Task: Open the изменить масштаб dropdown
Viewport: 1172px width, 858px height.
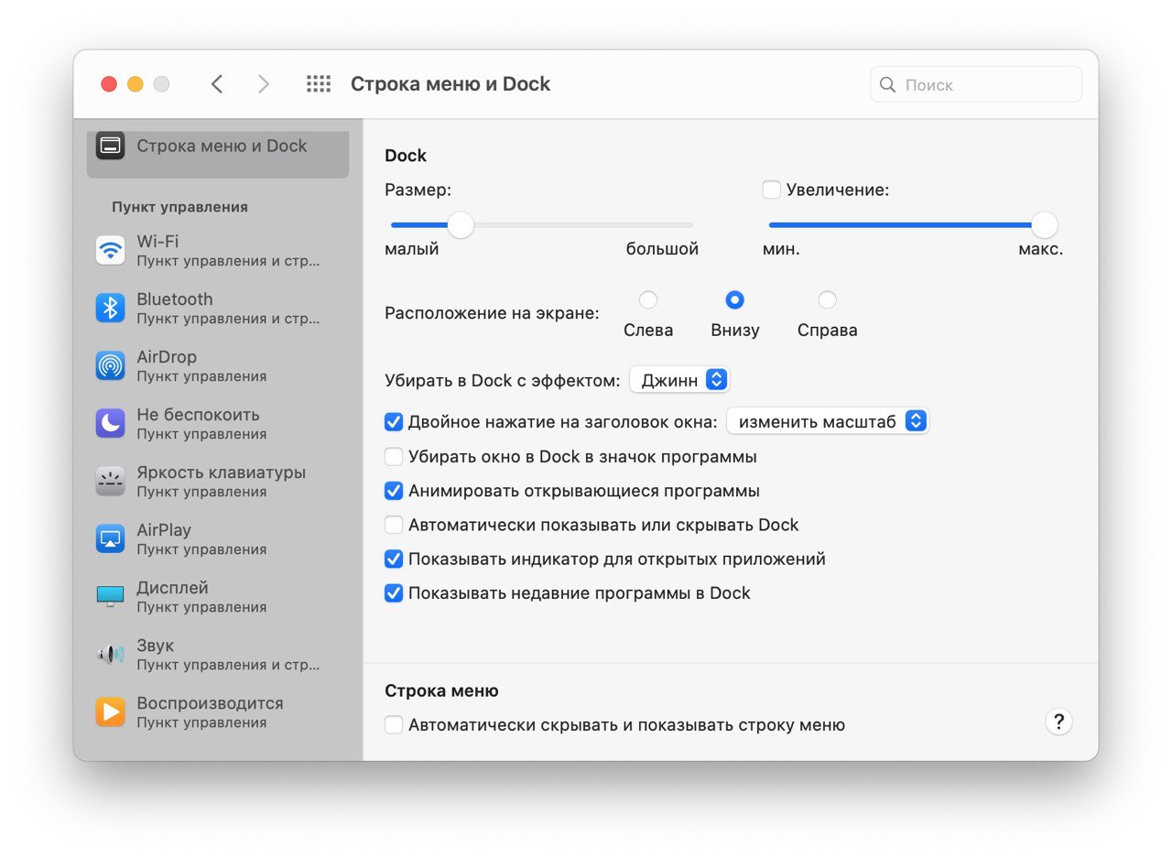Action: pos(828,422)
